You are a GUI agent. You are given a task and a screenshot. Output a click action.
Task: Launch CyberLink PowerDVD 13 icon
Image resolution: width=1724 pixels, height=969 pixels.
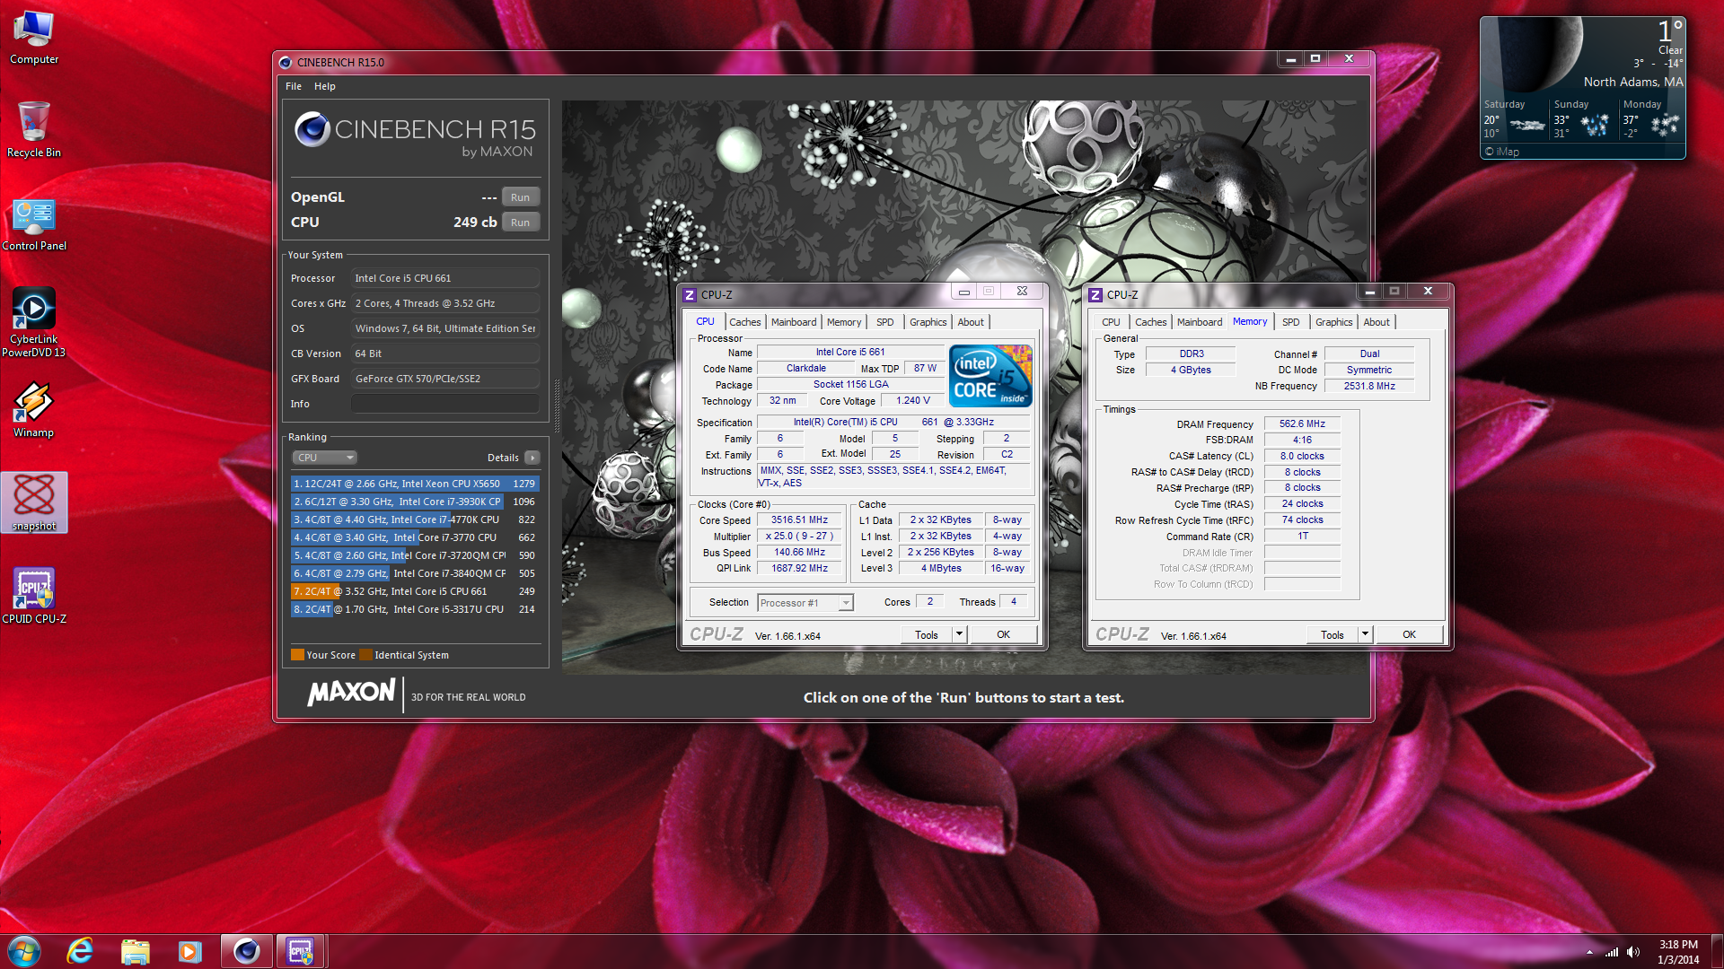[x=34, y=321]
